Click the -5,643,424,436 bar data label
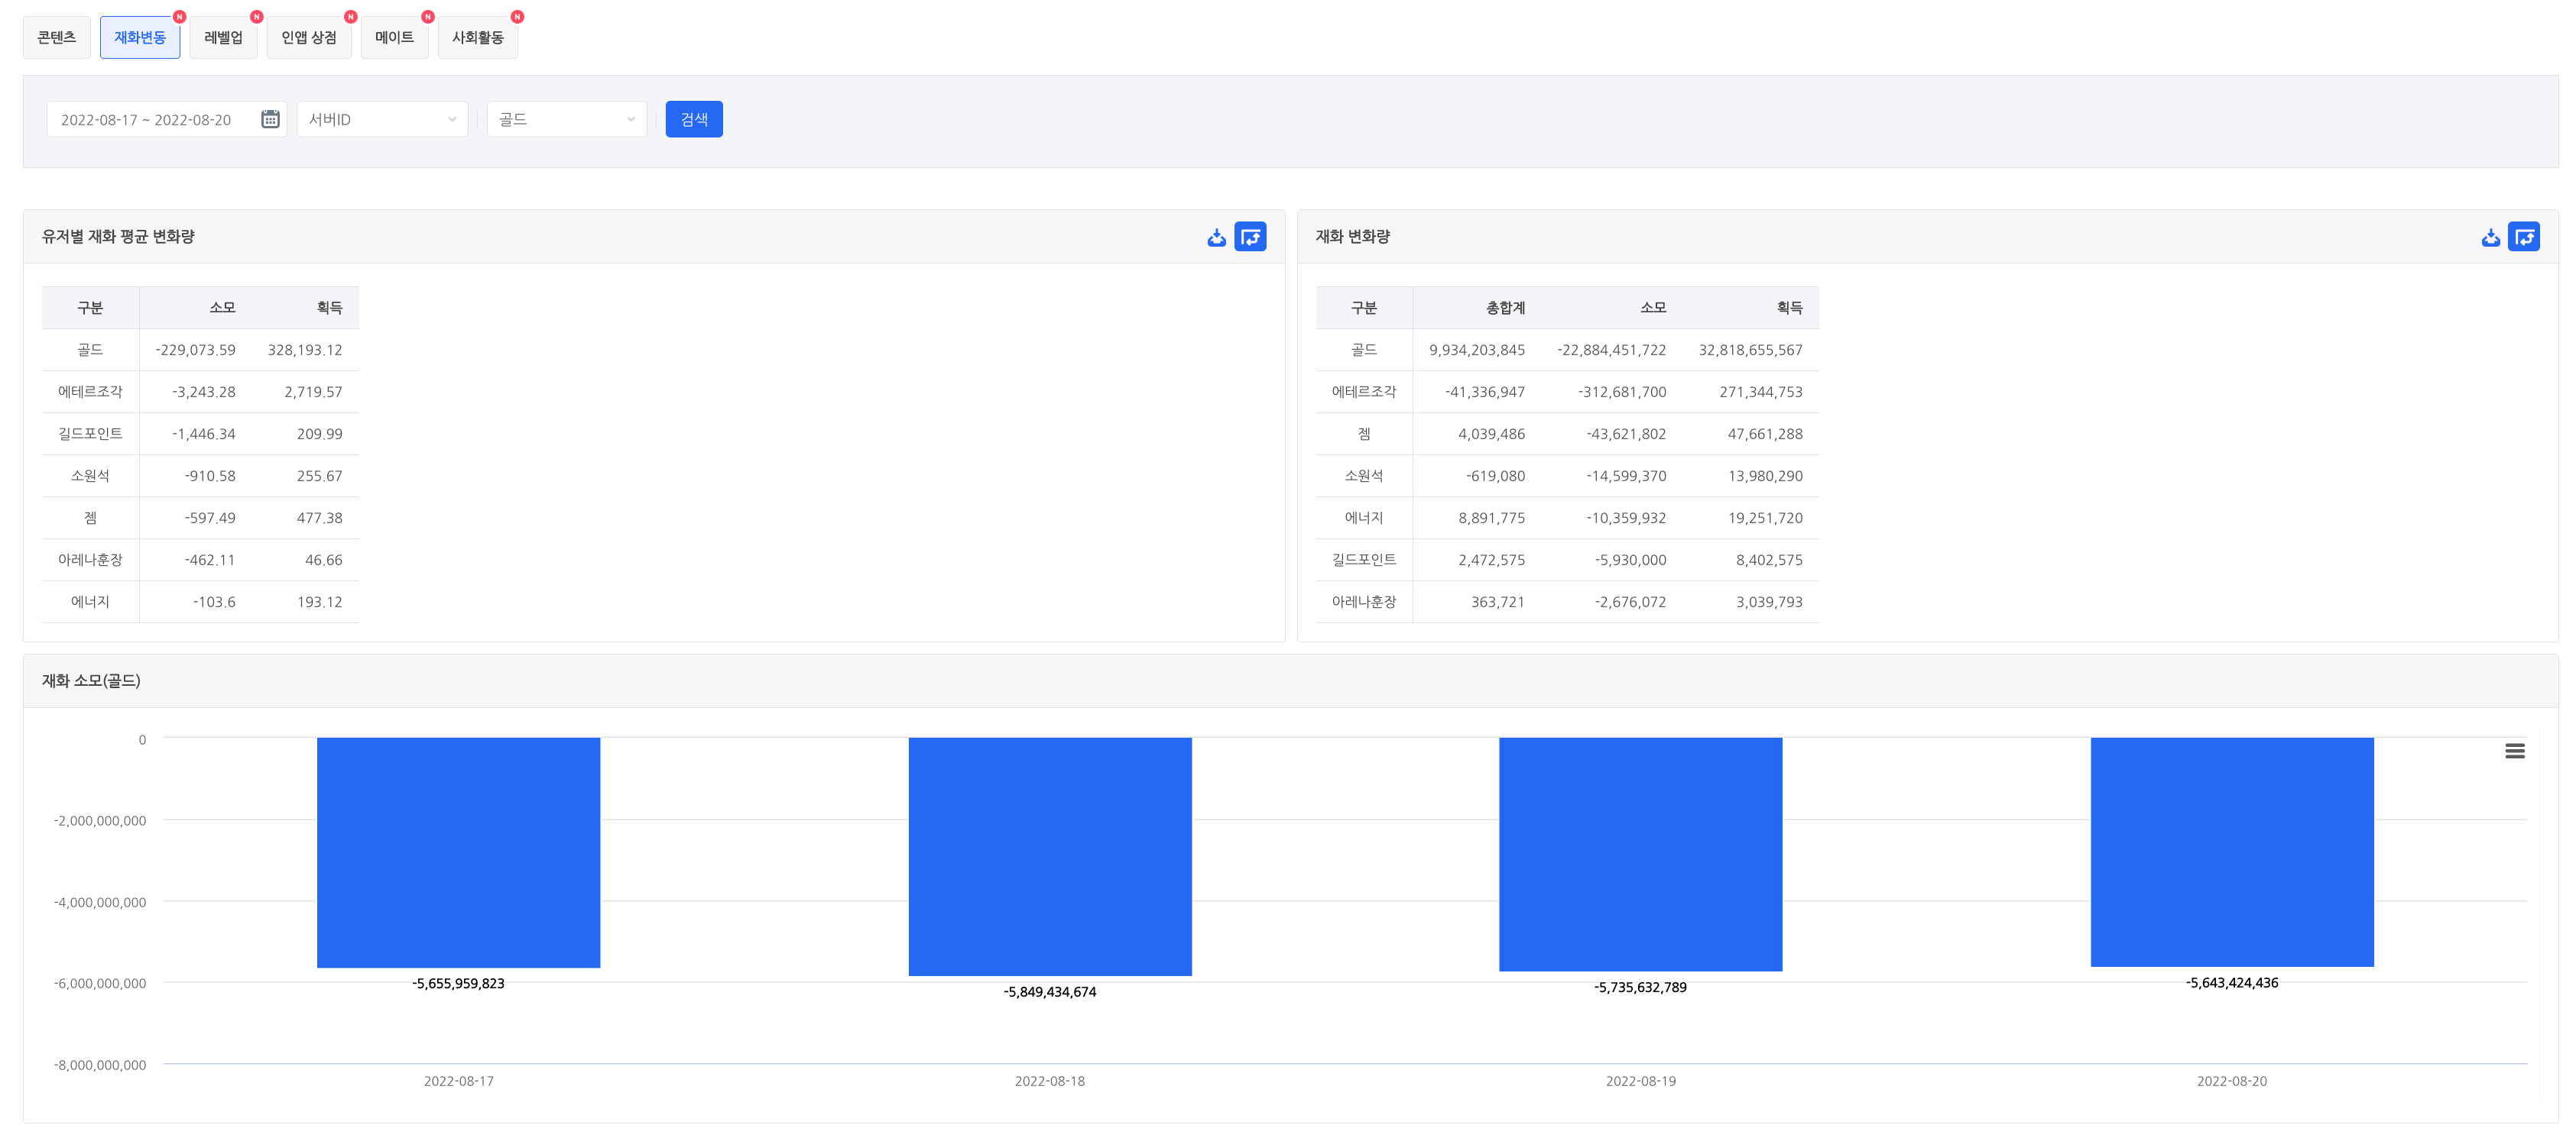The image size is (2576, 1141). [x=2232, y=982]
